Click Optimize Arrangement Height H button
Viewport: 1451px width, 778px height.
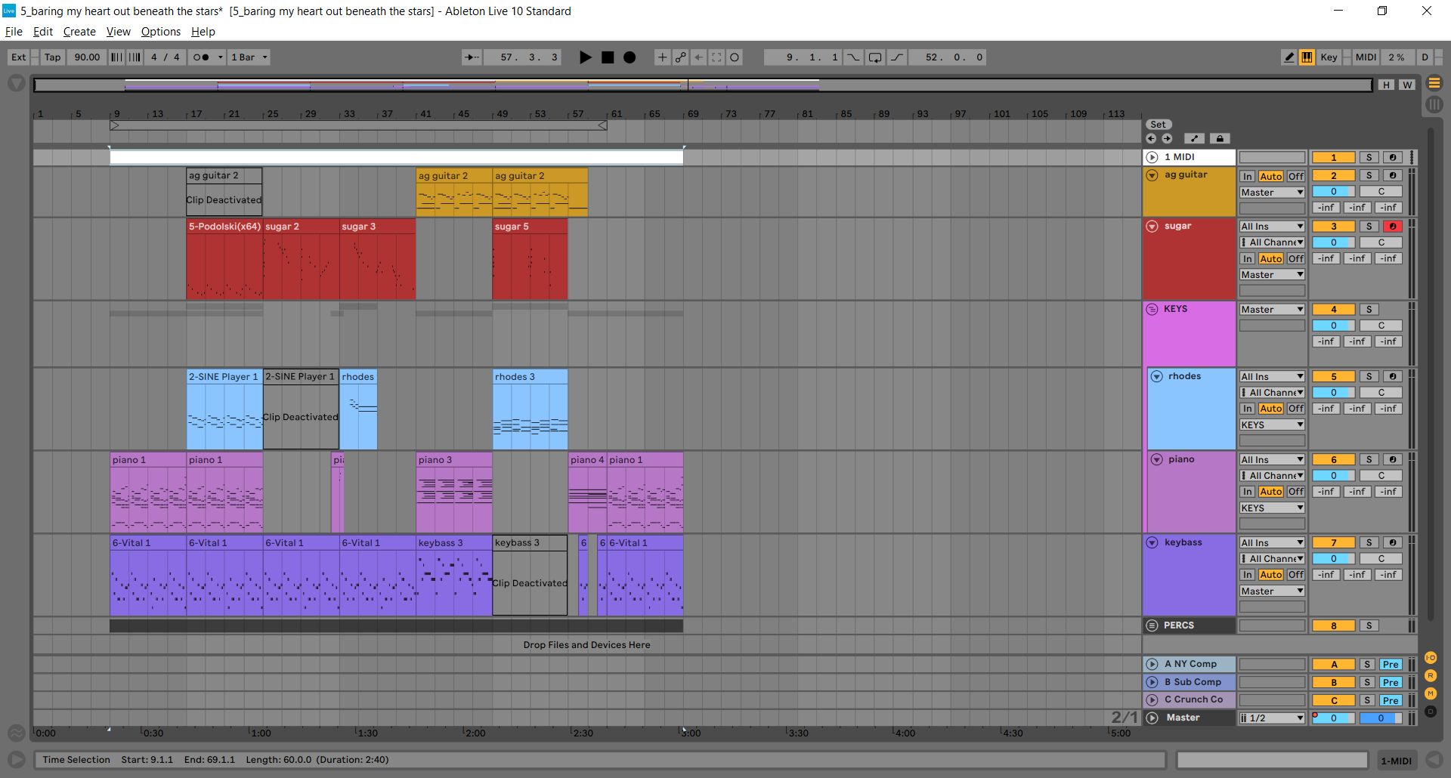(1386, 85)
